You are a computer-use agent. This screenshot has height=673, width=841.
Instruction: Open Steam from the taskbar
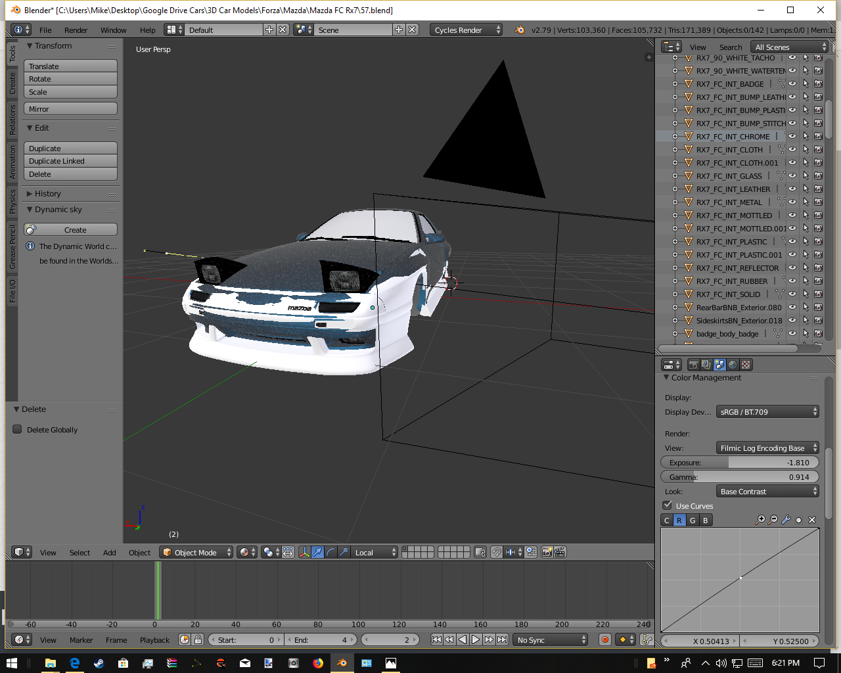(x=99, y=663)
